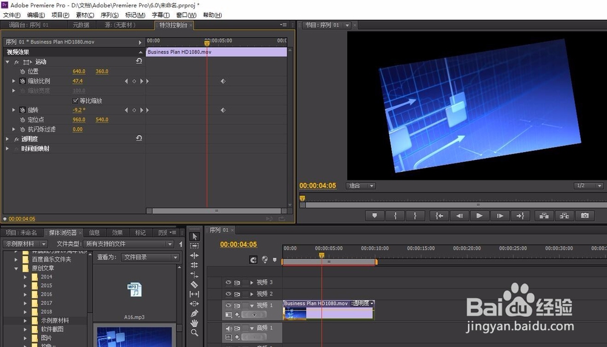Open 查看为 view as dropdown
This screenshot has height=347, width=607.
(x=150, y=257)
